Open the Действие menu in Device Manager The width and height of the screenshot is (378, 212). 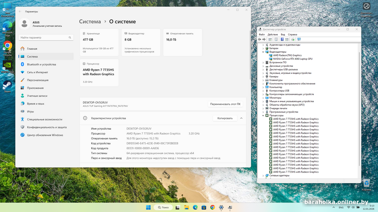tap(273, 34)
